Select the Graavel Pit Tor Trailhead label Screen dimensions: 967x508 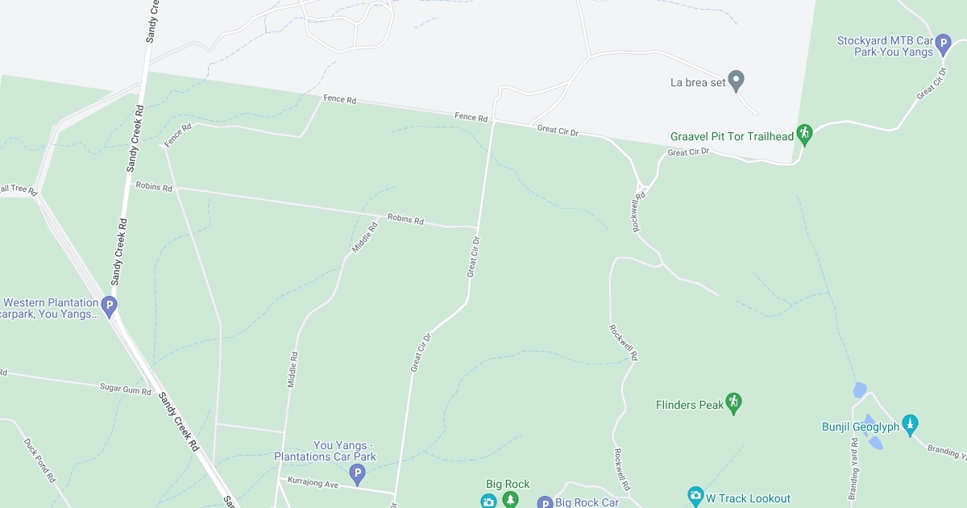click(733, 136)
